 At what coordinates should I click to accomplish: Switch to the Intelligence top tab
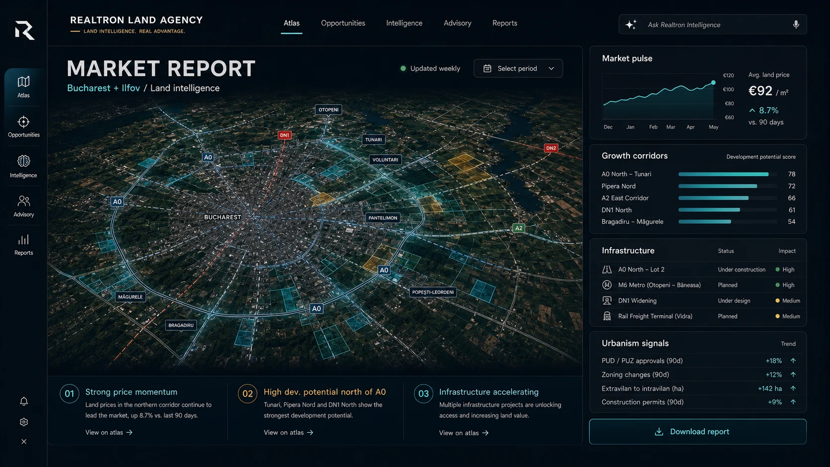[404, 23]
